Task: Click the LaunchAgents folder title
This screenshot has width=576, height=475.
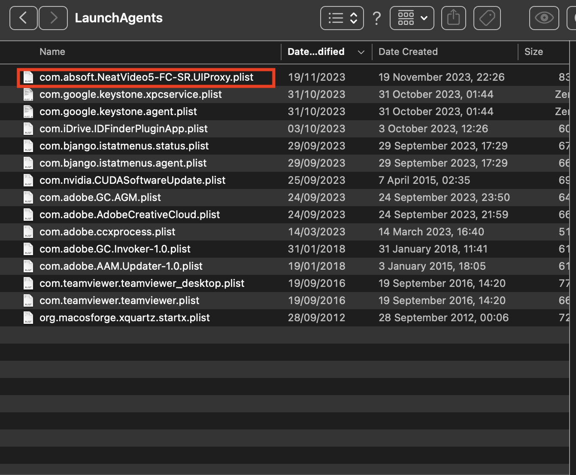Action: coord(119,18)
